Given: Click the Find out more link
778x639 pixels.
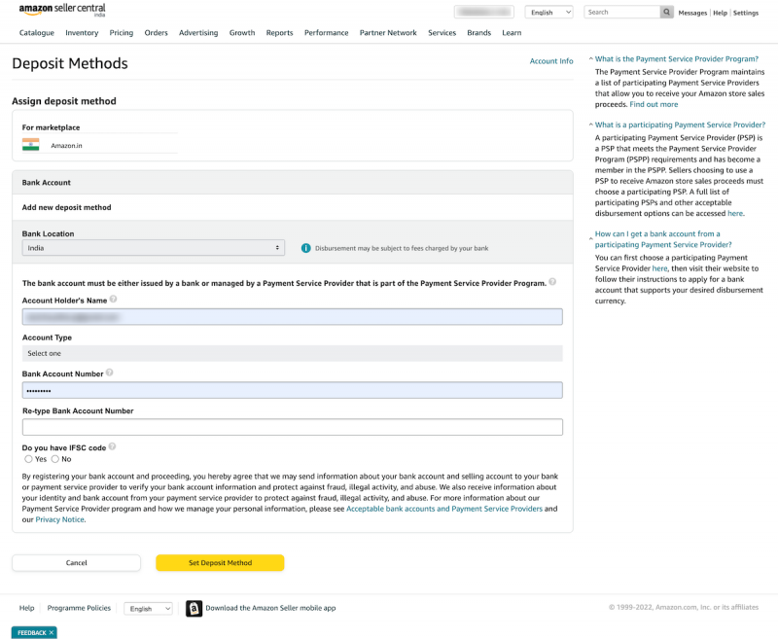Looking at the screenshot, I should point(654,104).
